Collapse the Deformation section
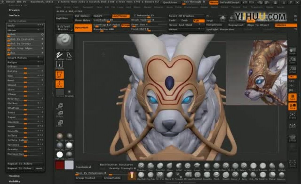Screen dimensions: 301x184 point(17,21)
